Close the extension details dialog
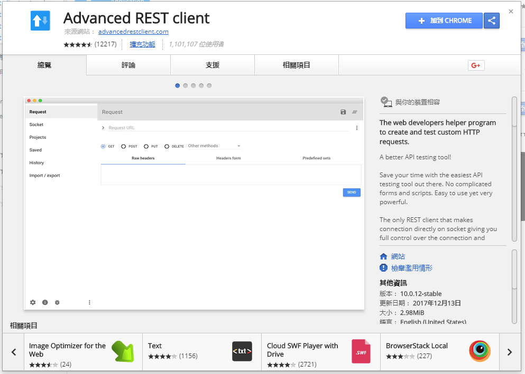 click(511, 12)
